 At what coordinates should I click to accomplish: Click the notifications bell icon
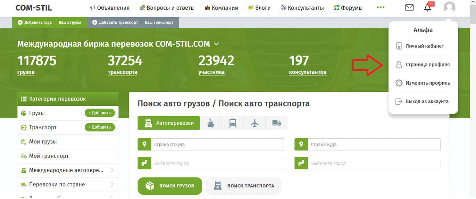click(428, 8)
